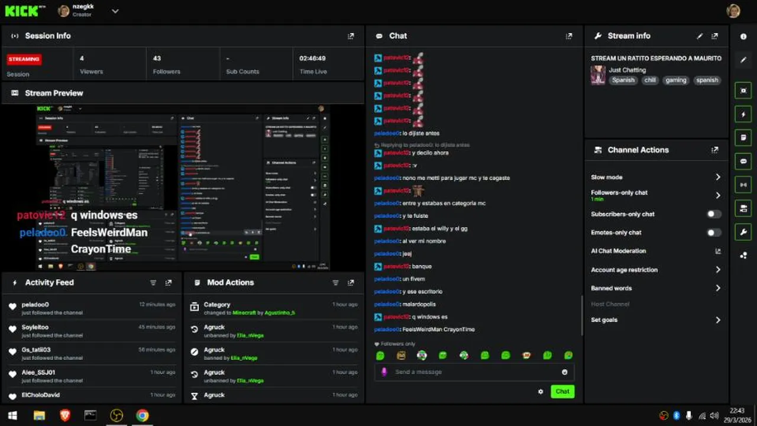Enable Emotes-only chat switch
The width and height of the screenshot is (757, 426).
[714, 233]
